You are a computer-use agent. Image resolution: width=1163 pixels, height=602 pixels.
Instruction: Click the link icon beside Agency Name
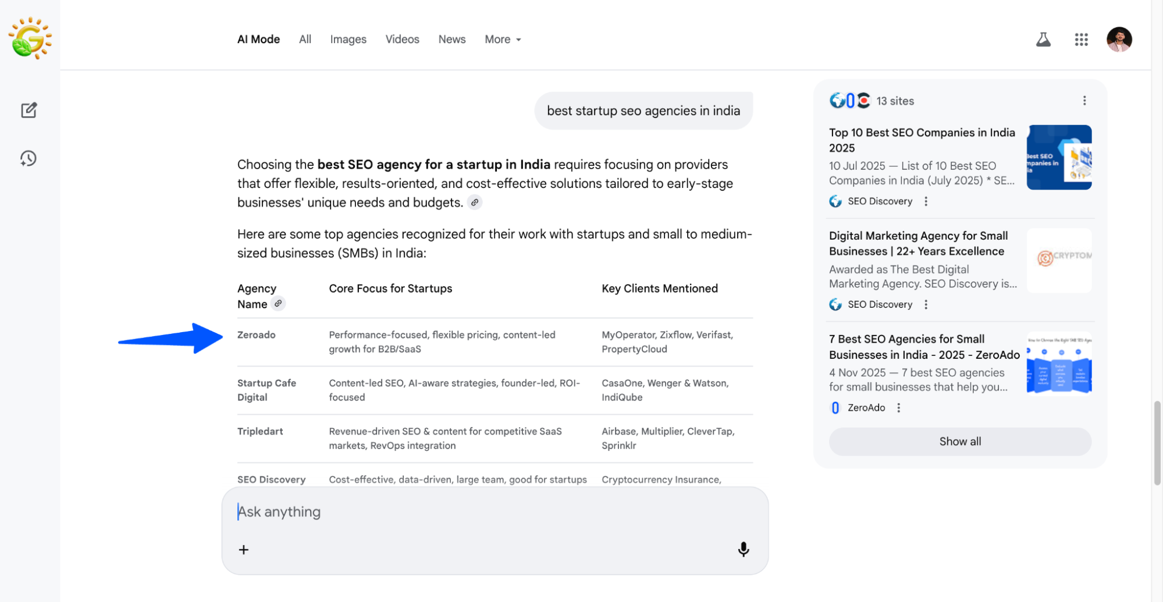(279, 304)
